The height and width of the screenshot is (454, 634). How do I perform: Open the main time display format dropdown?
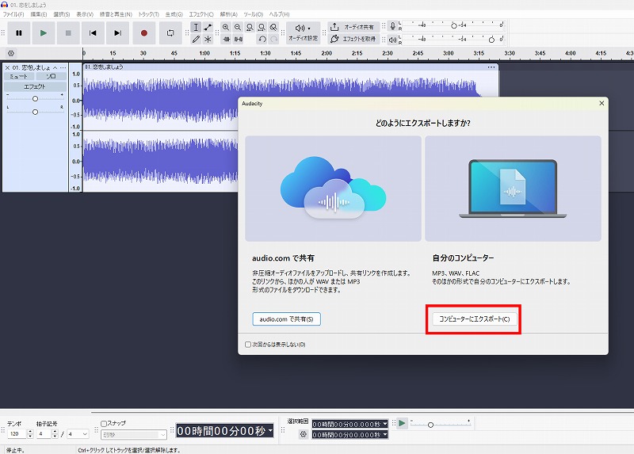[270, 430]
